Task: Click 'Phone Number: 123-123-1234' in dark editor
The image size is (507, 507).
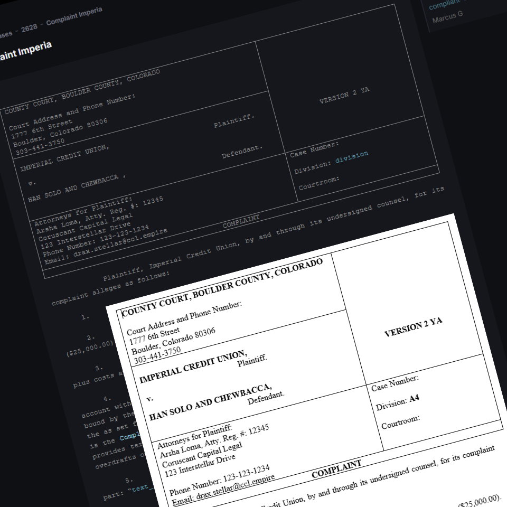Action: [96, 241]
